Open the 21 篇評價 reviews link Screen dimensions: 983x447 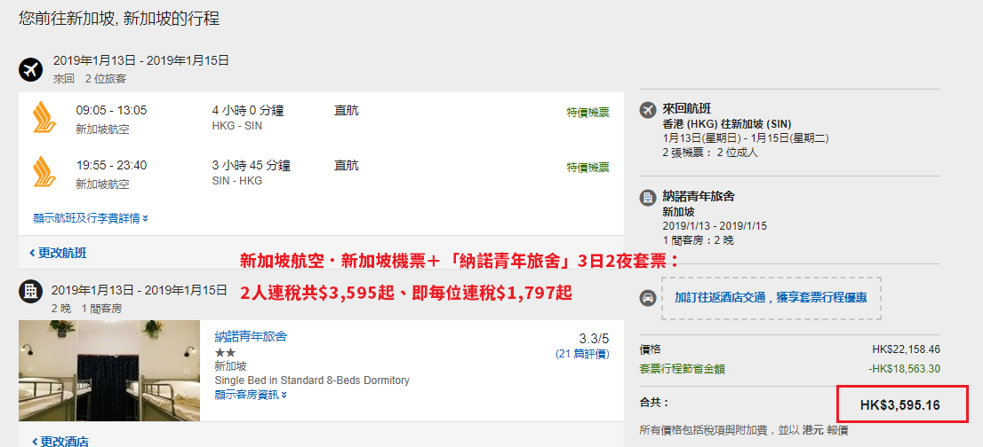point(582,355)
